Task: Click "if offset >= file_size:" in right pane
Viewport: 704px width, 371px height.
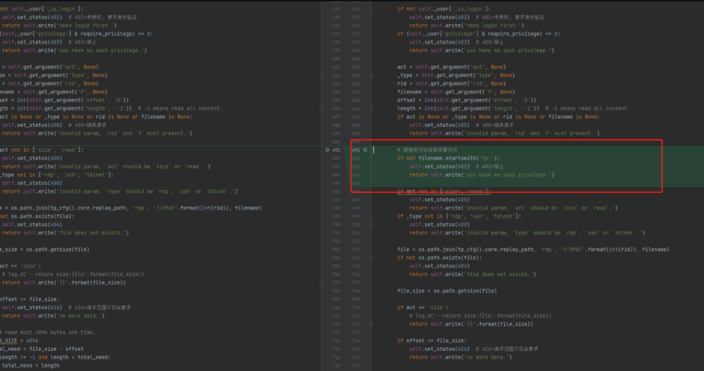Action: [432, 340]
